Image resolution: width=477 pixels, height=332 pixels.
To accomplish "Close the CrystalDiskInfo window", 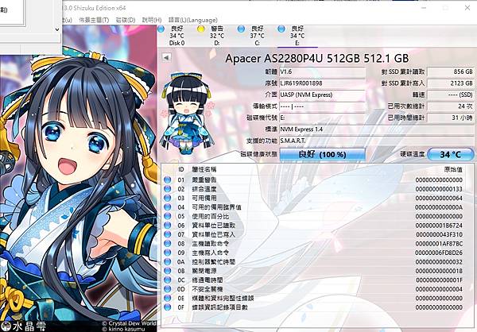I will (467, 8).
